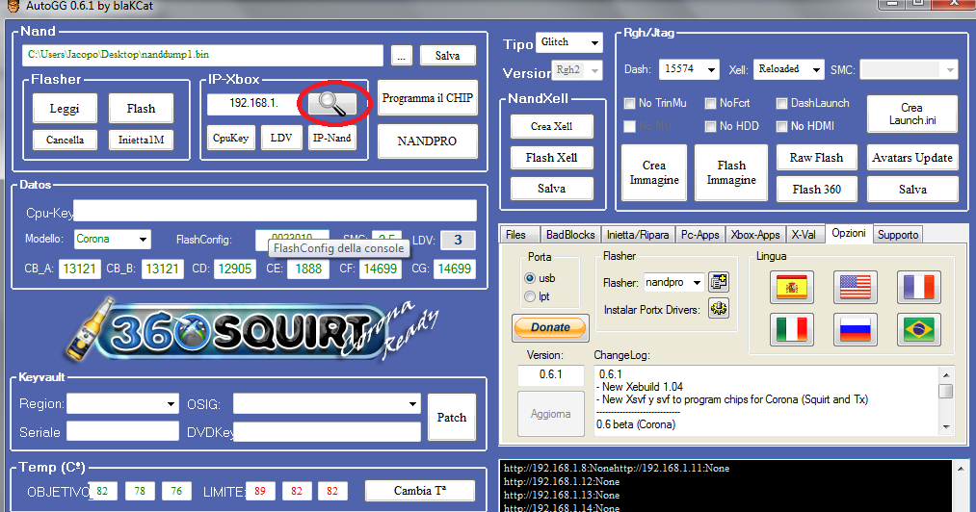Click the Programma il CHIP button
The width and height of the screenshot is (976, 512).
click(x=427, y=97)
